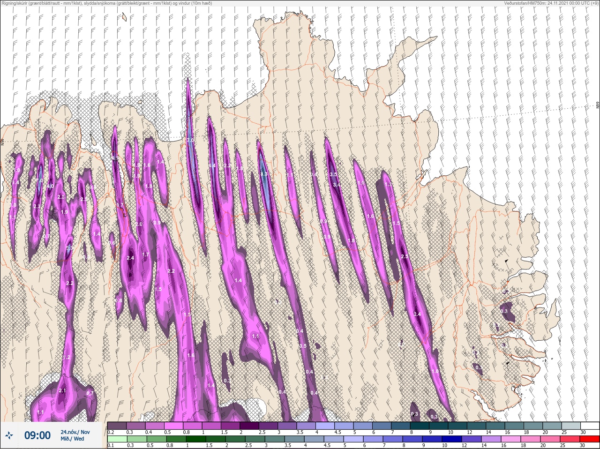Click the 0.1 label in the legend
The width and height of the screenshot is (600, 449).
pyautogui.click(x=111, y=445)
